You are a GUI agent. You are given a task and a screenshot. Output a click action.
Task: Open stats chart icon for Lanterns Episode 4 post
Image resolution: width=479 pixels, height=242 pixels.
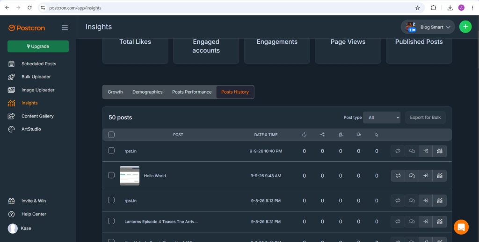tap(440, 221)
